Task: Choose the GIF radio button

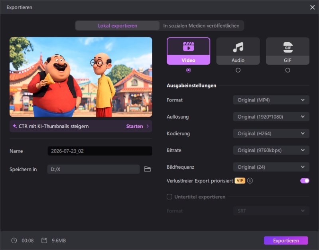Action: pyautogui.click(x=287, y=70)
